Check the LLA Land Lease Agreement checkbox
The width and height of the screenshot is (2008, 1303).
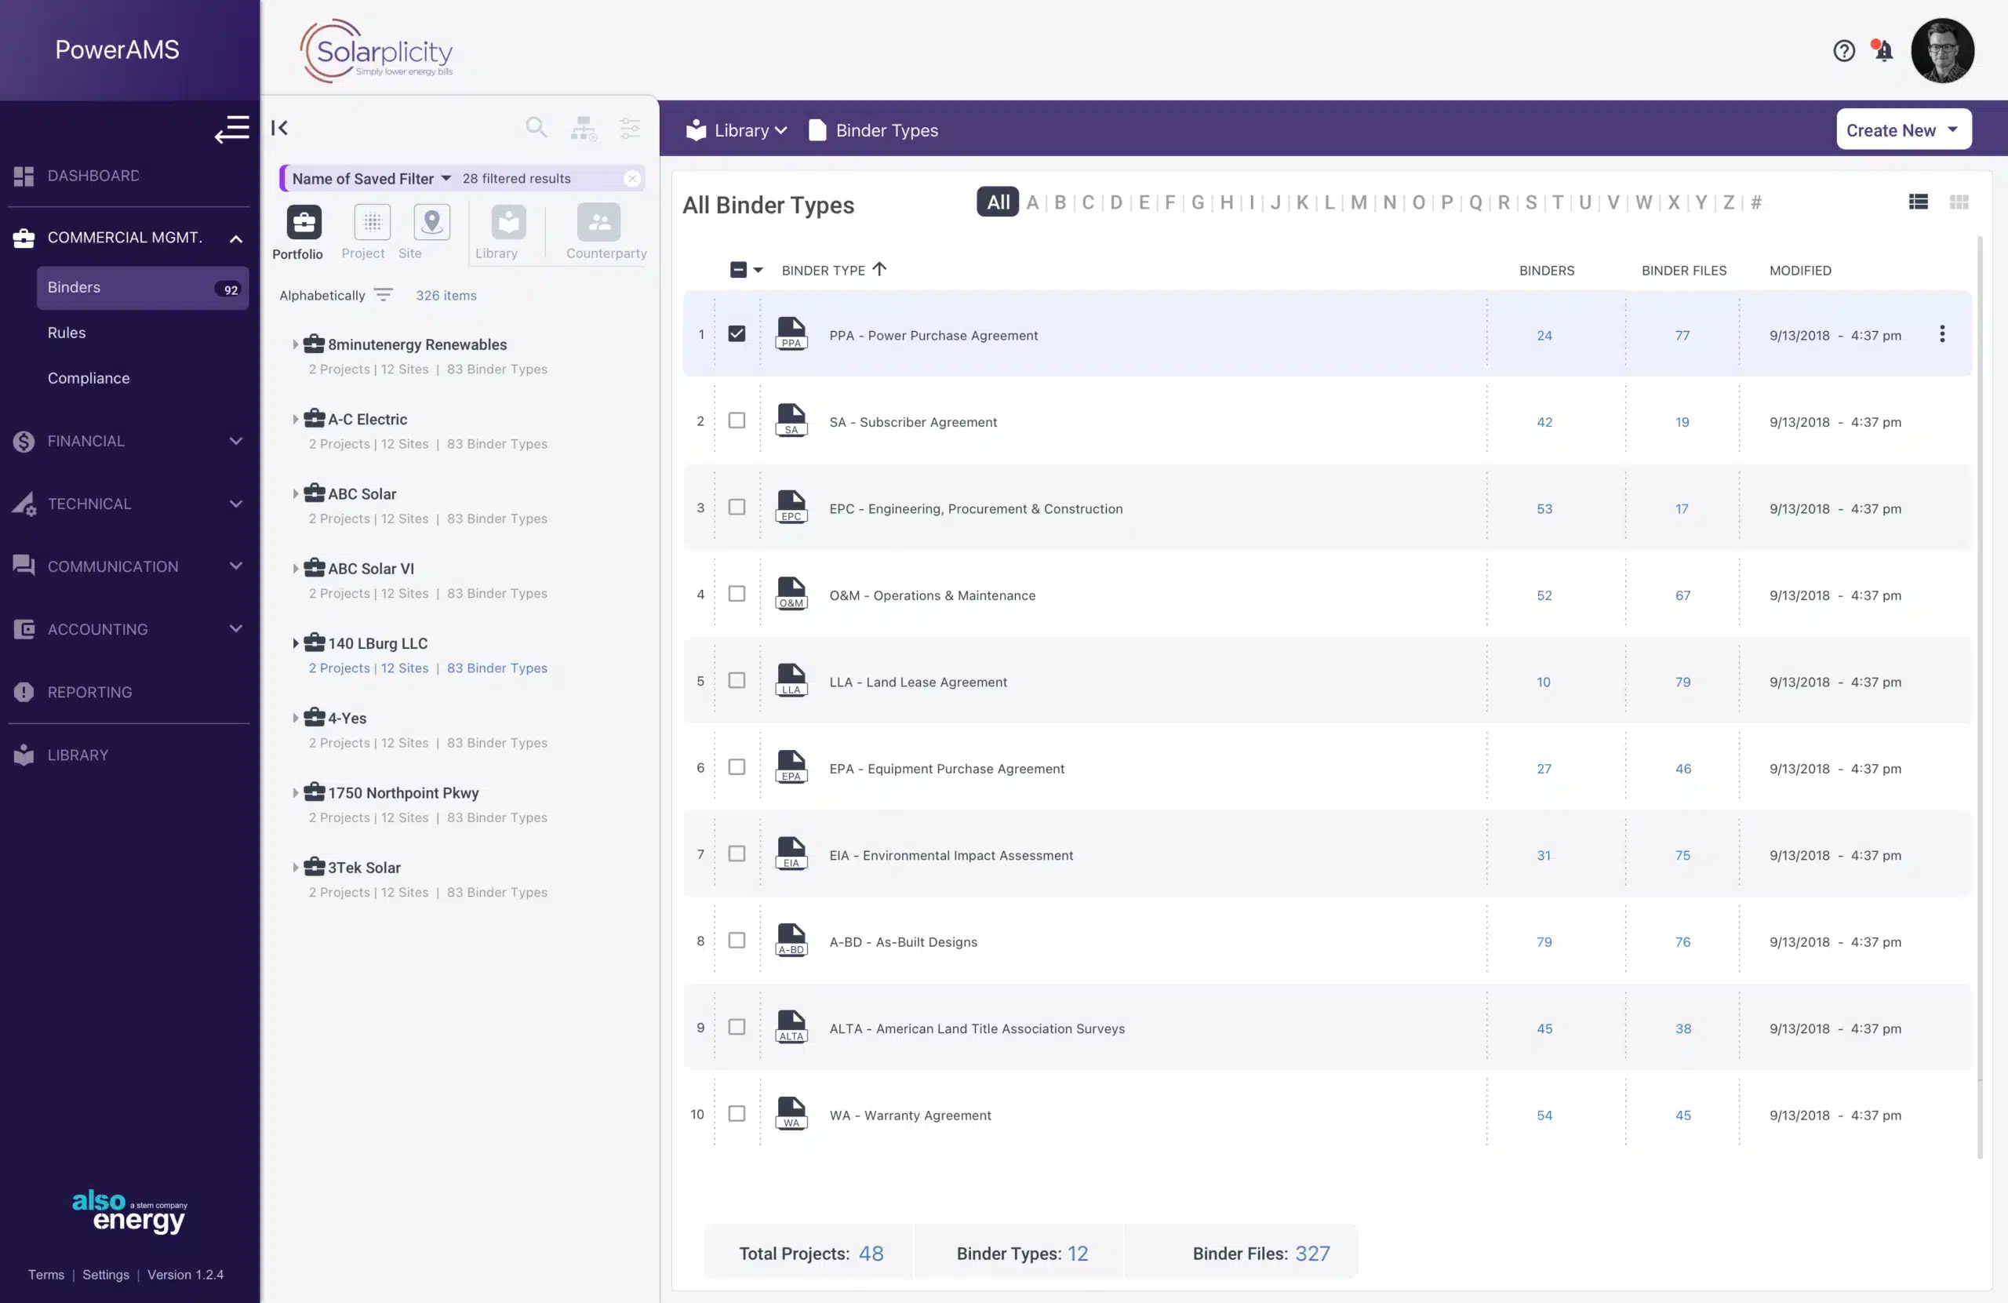737,680
